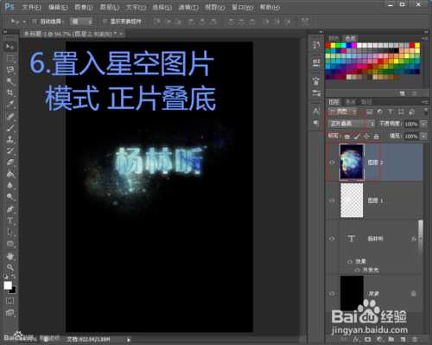Screen dimensions: 432x345
Task: Open the 图层(L) menu
Action: pos(109,7)
